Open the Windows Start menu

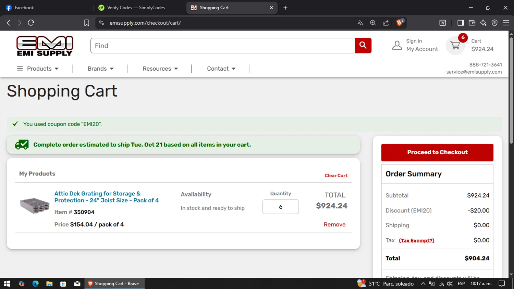pyautogui.click(x=7, y=284)
